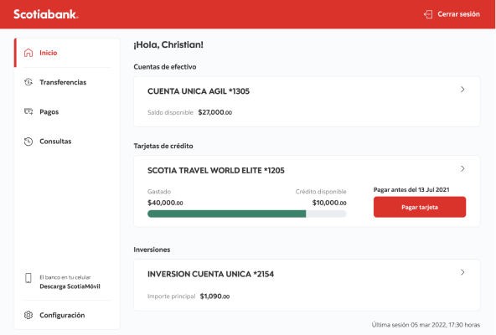The height and width of the screenshot is (335, 496).
Task: Click the Transferencias circular arrows icon
Action: [28, 82]
